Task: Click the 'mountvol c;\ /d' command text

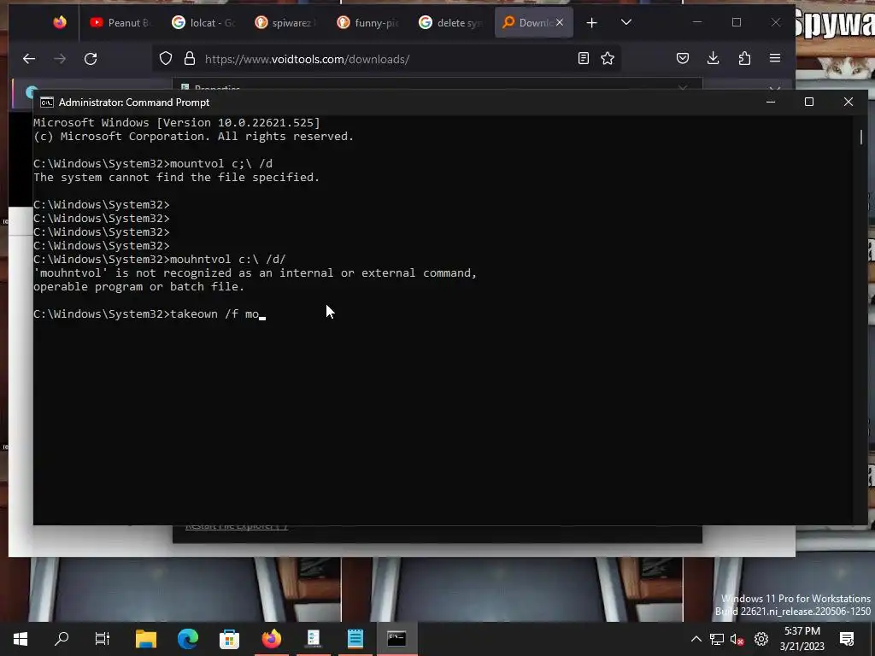Action: point(221,163)
